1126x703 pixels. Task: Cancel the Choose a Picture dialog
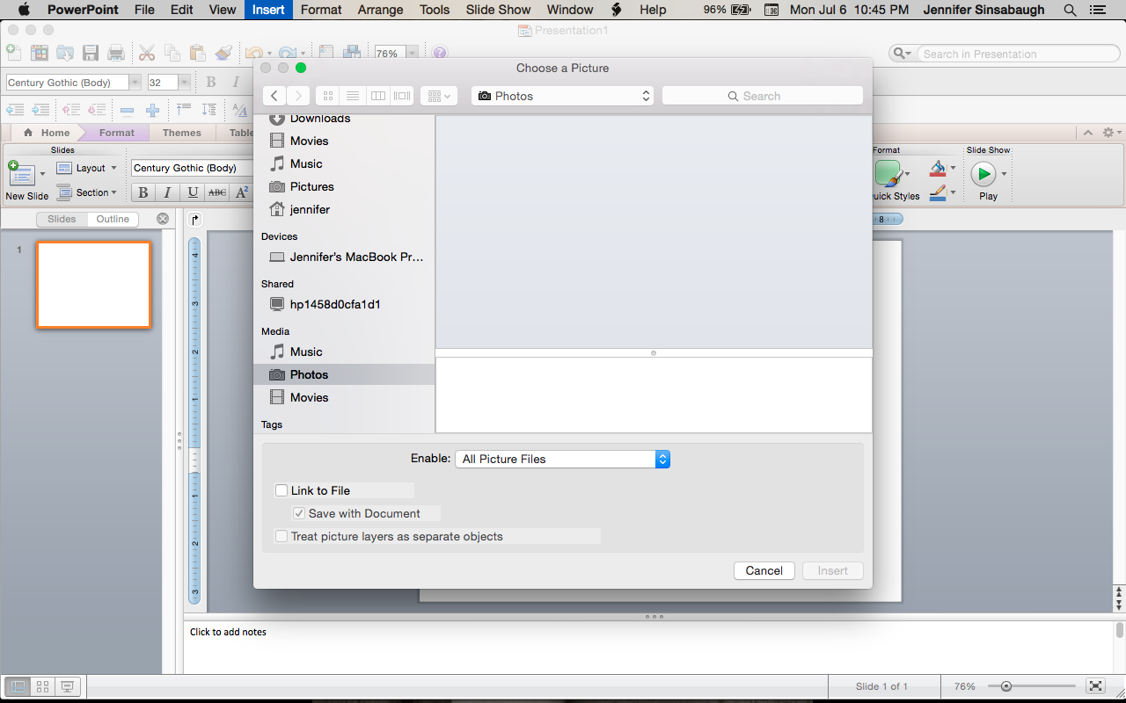coord(764,570)
